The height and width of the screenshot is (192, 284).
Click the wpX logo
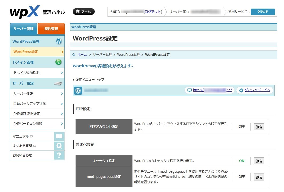[x=25, y=12]
